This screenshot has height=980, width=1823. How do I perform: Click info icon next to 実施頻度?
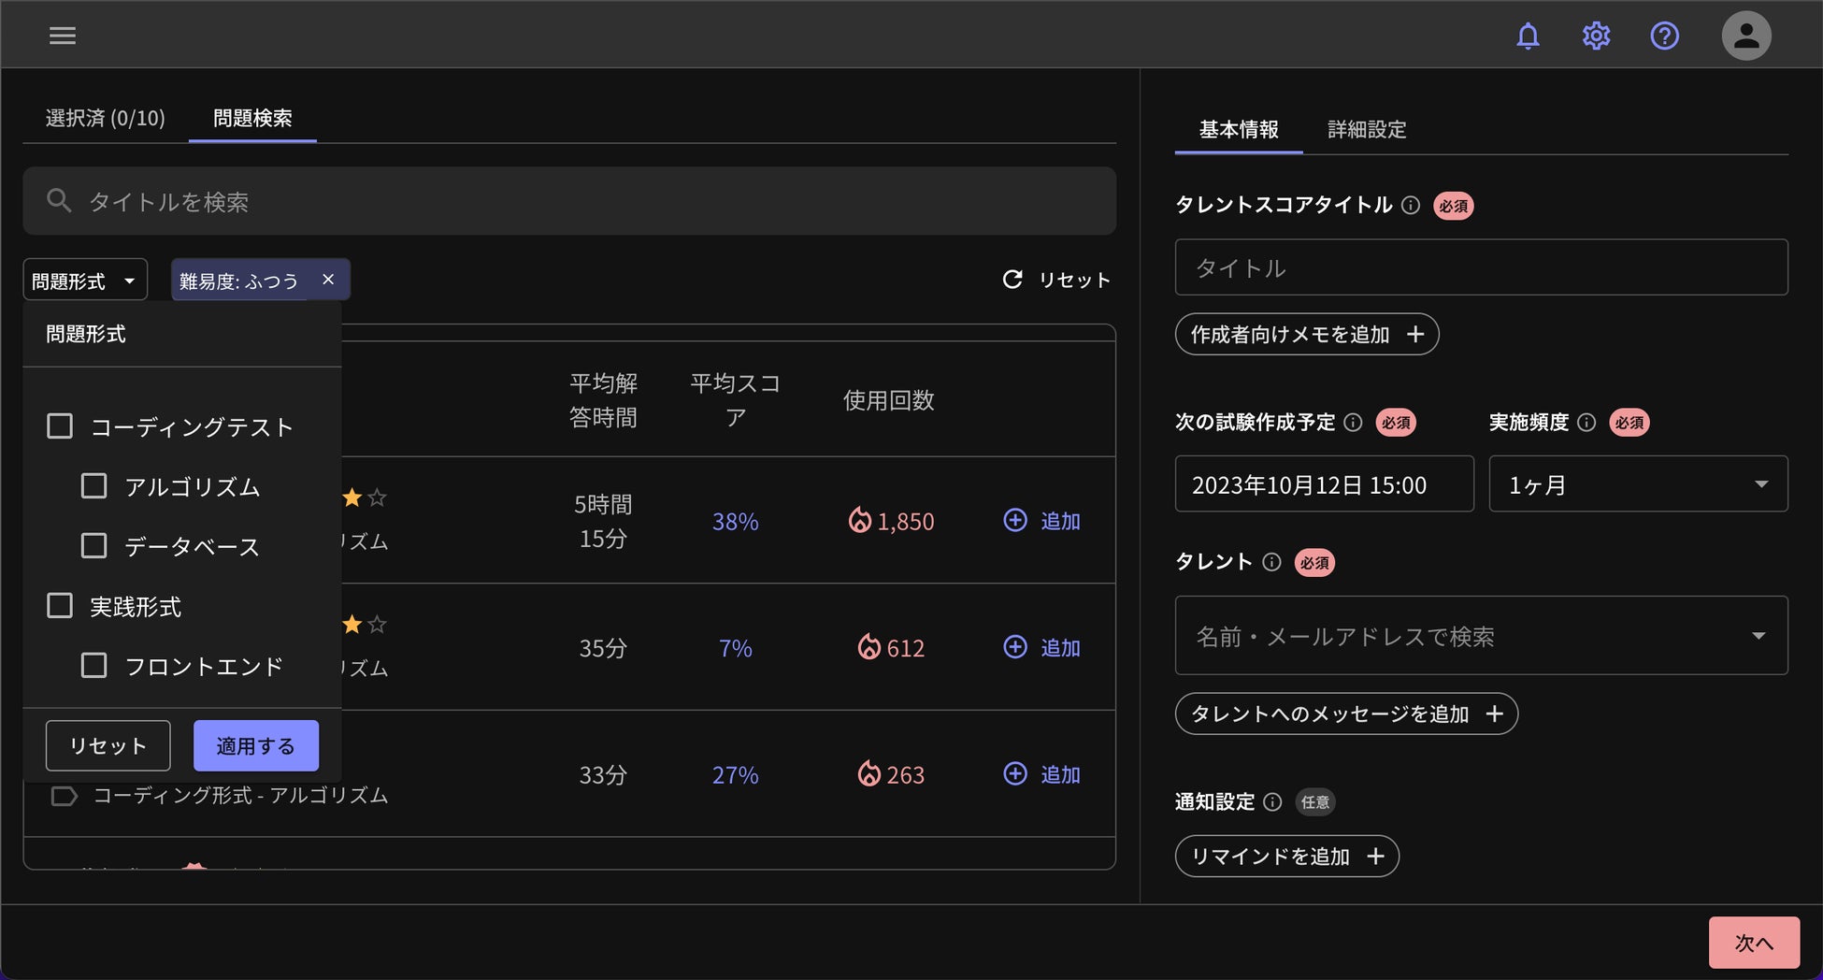coord(1586,423)
